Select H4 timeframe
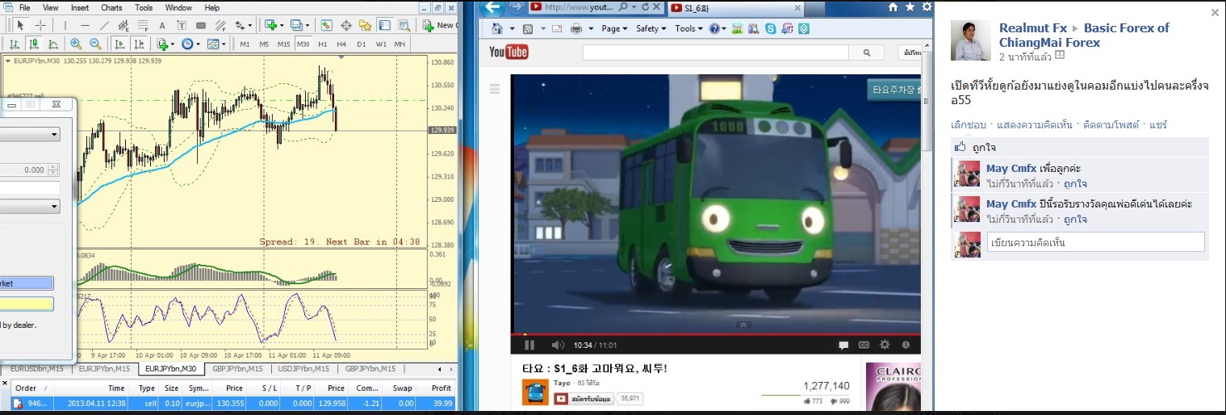Image resolution: width=1226 pixels, height=415 pixels. [341, 44]
